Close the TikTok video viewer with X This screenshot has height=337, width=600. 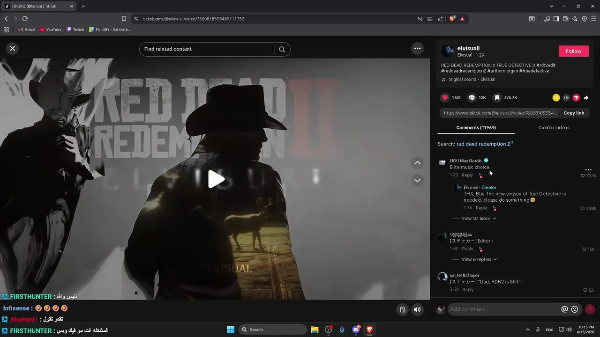13,48
